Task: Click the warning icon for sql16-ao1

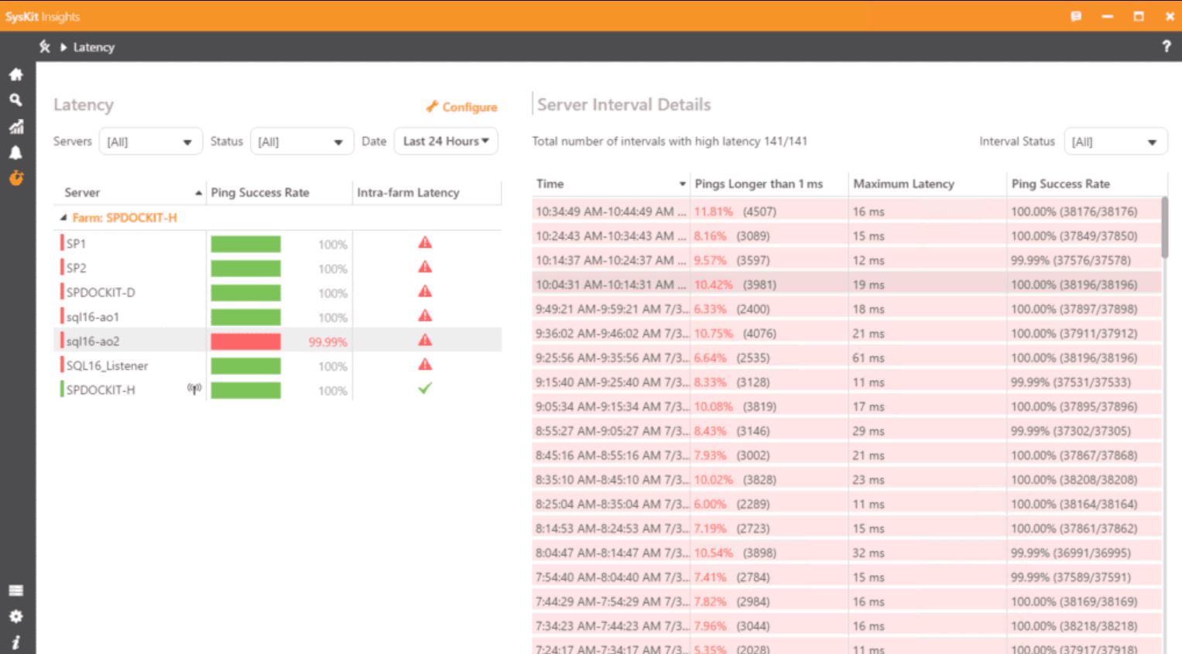Action: pos(425,316)
